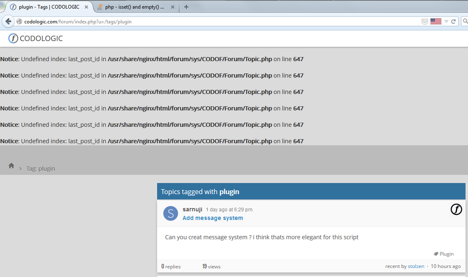This screenshot has width=468, height=277.
Task: Click the browser back arrow button
Action: (8, 21)
